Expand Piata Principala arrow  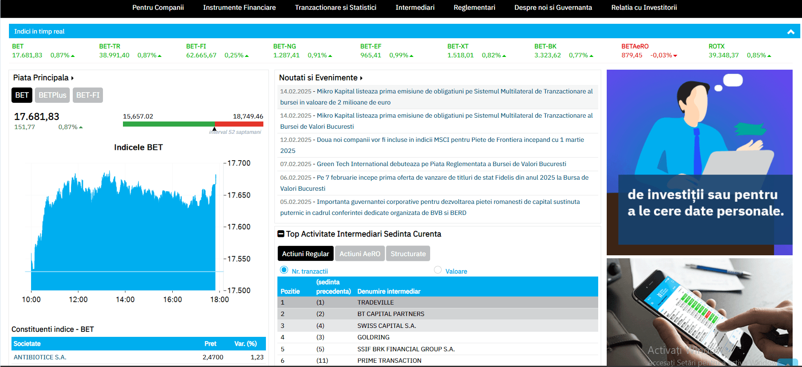[x=72, y=78]
